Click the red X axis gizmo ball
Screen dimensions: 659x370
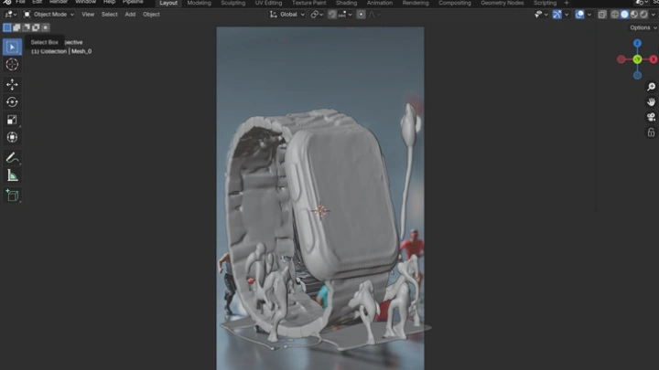(654, 59)
